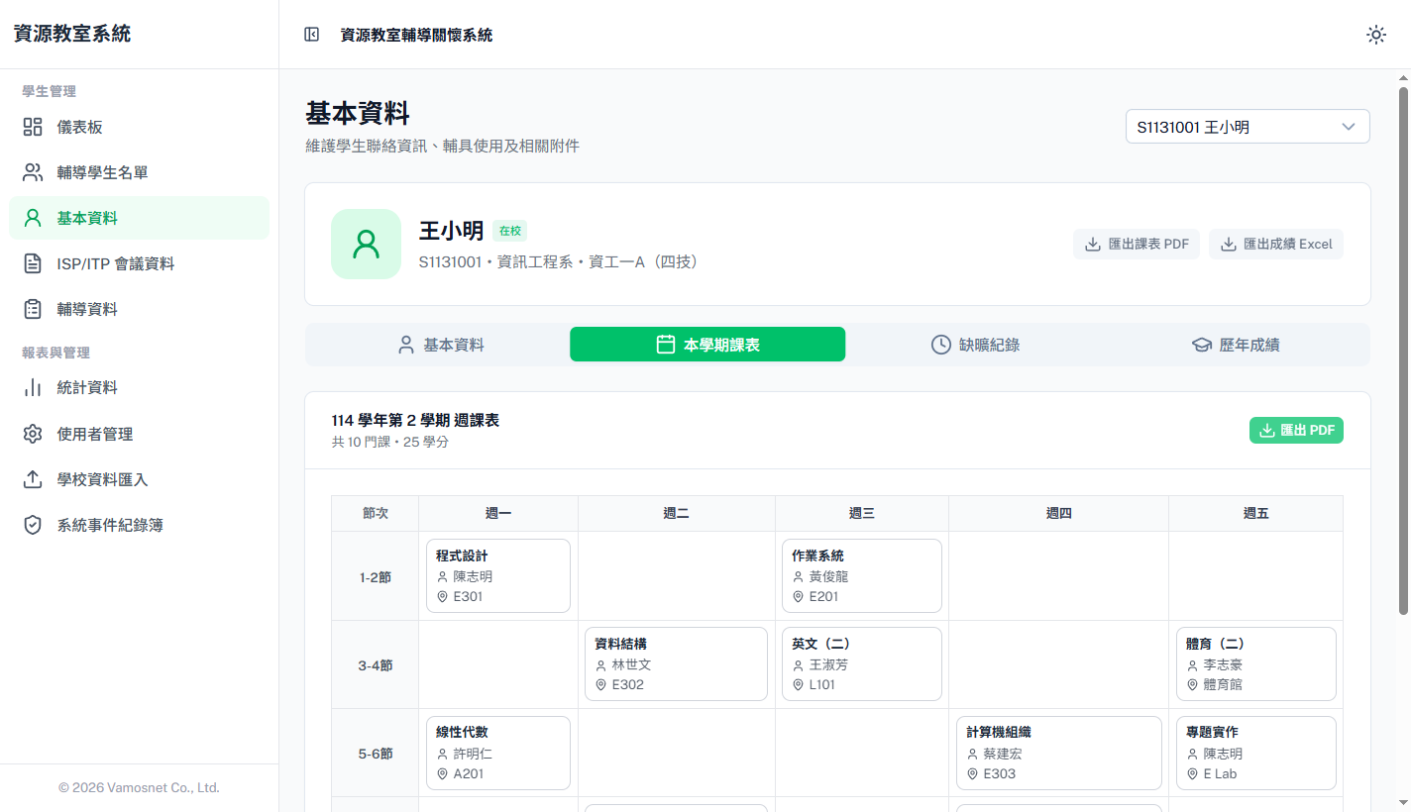Click the 3-4節 row label
The image size is (1411, 812).
tap(376, 665)
